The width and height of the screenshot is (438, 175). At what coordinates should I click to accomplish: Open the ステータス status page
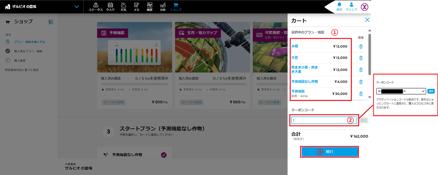(x=95, y=7)
